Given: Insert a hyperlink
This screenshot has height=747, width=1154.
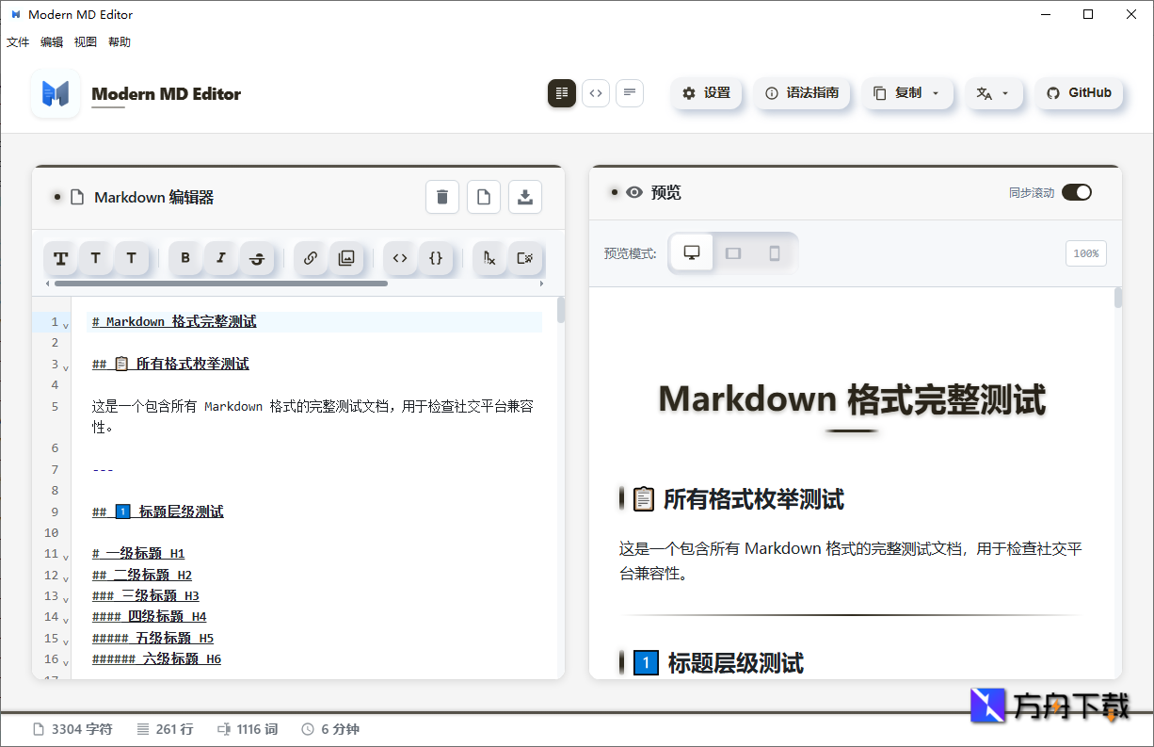Looking at the screenshot, I should pyautogui.click(x=311, y=258).
